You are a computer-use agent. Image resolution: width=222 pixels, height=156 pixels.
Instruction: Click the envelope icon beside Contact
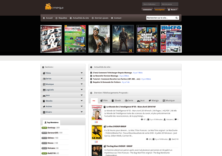click(x=112, y=18)
